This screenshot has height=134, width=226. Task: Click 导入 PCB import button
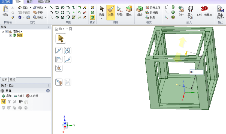[x=190, y=12]
